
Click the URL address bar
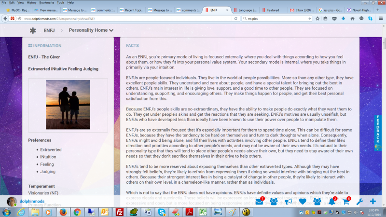pyautogui.click(x=128, y=18)
